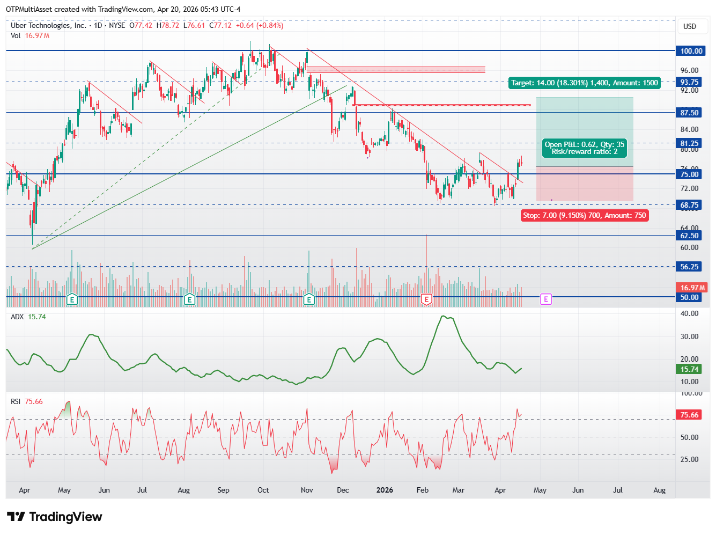Image resolution: width=716 pixels, height=535 pixels.
Task: Click the Sep label on the time axis
Action: (x=224, y=490)
